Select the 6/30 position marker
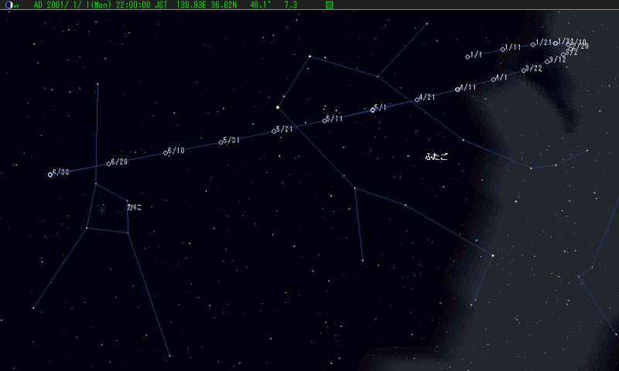Image resolution: width=619 pixels, height=371 pixels. [50, 174]
